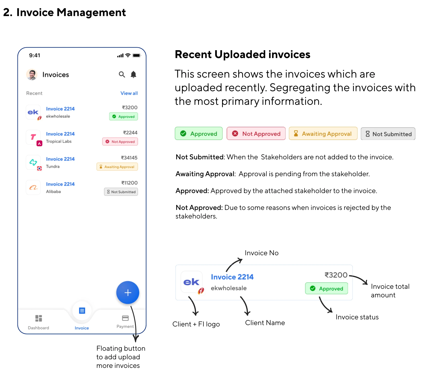This screenshot has width=422, height=372.
Task: Click the Not Approved badge in phone list
Action: pyautogui.click(x=120, y=141)
